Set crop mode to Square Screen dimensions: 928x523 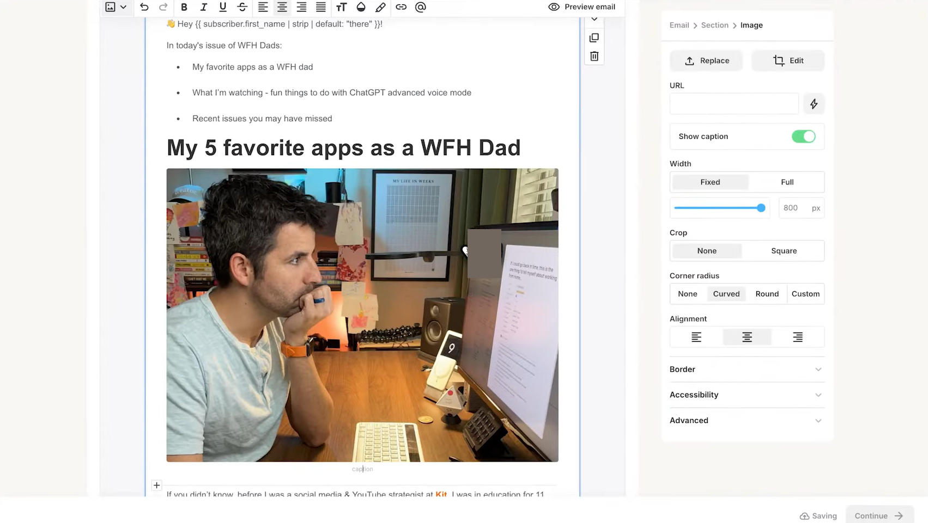click(x=784, y=250)
